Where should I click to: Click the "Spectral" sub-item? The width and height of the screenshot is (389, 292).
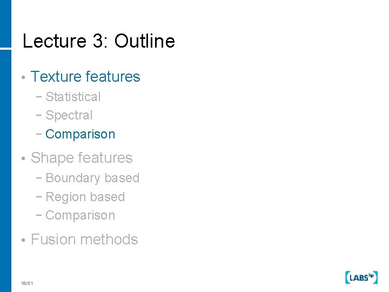[69, 116]
